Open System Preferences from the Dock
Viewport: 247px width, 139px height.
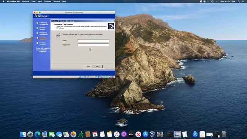[160, 134]
